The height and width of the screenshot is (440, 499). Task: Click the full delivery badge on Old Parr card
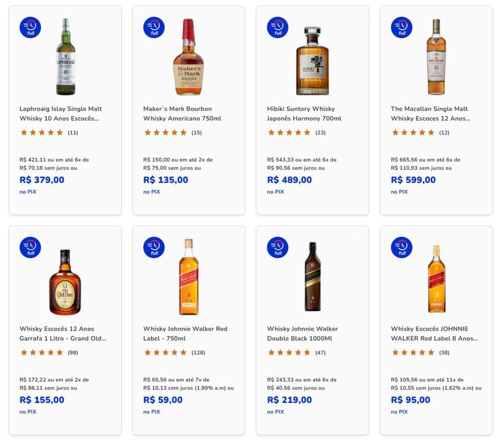(30, 247)
